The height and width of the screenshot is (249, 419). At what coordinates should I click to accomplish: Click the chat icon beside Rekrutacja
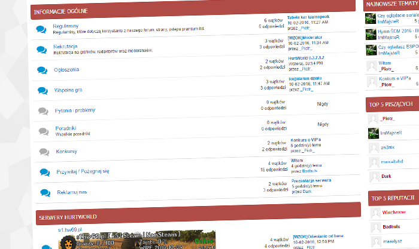pos(42,50)
